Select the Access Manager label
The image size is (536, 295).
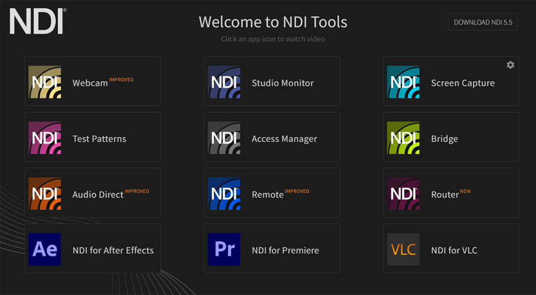point(285,139)
